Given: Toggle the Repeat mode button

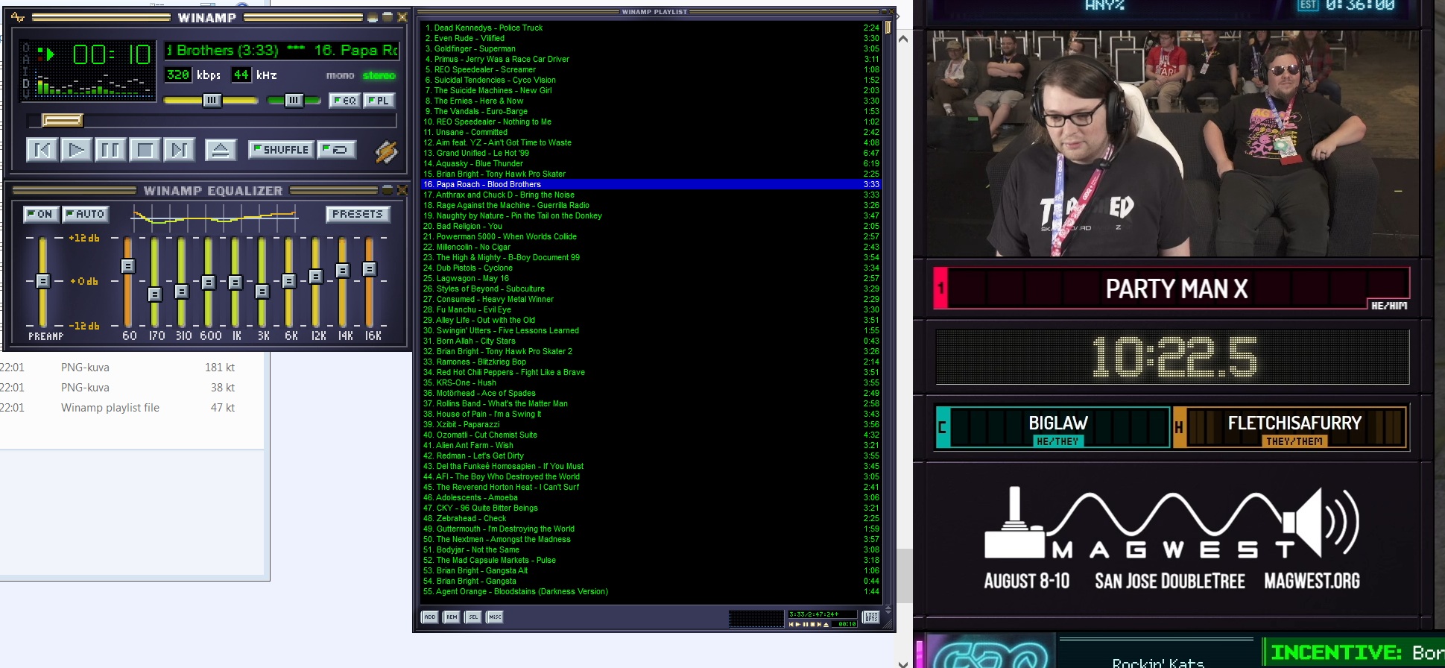Looking at the screenshot, I should click(336, 149).
